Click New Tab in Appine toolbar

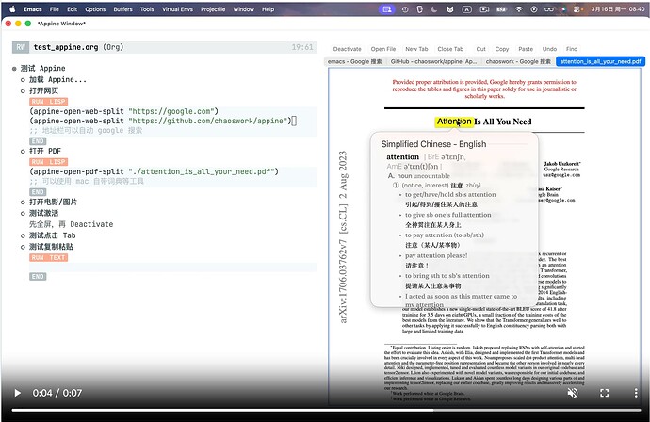416,49
